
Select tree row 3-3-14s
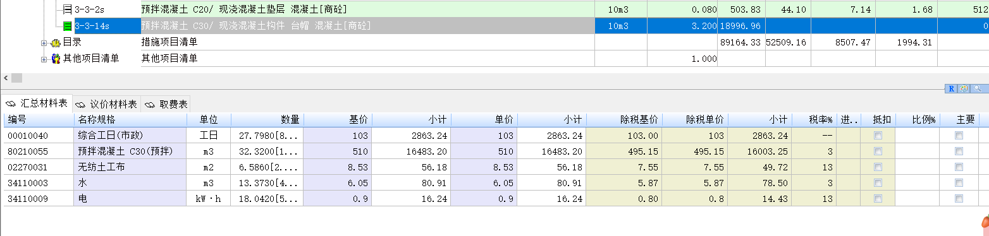[92, 26]
